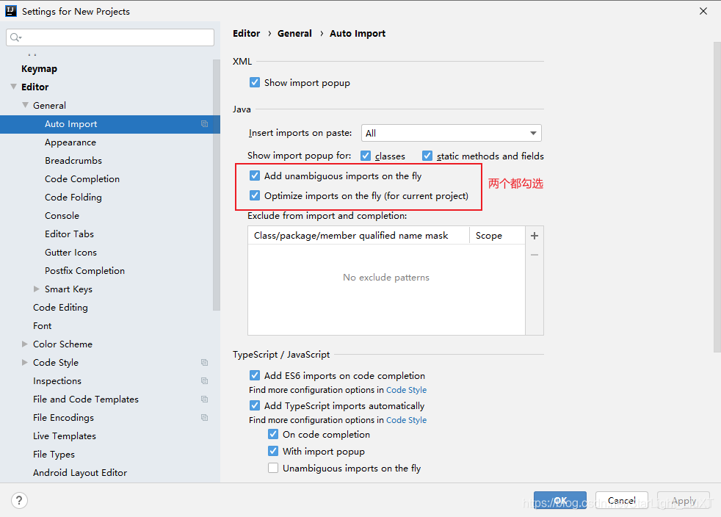Click the Cancel button

(x=622, y=500)
